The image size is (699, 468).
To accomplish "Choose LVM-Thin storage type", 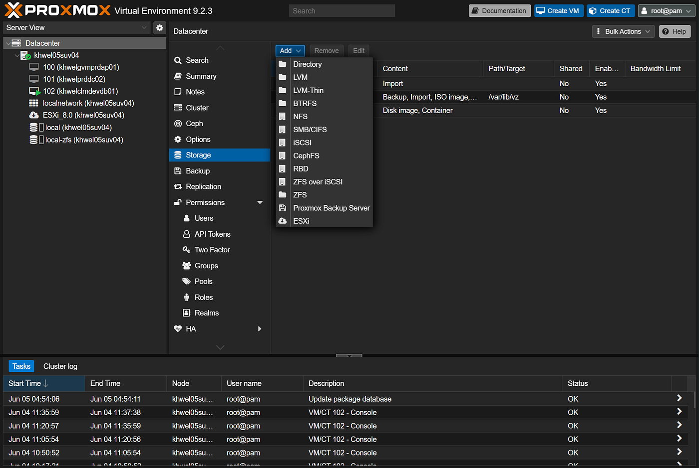I will pyautogui.click(x=324, y=90).
